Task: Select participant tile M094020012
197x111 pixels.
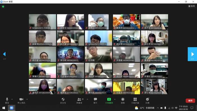Action: click(127, 22)
